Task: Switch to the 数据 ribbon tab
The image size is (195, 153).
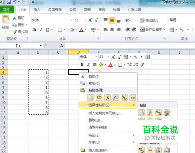Action: [x=87, y=9]
